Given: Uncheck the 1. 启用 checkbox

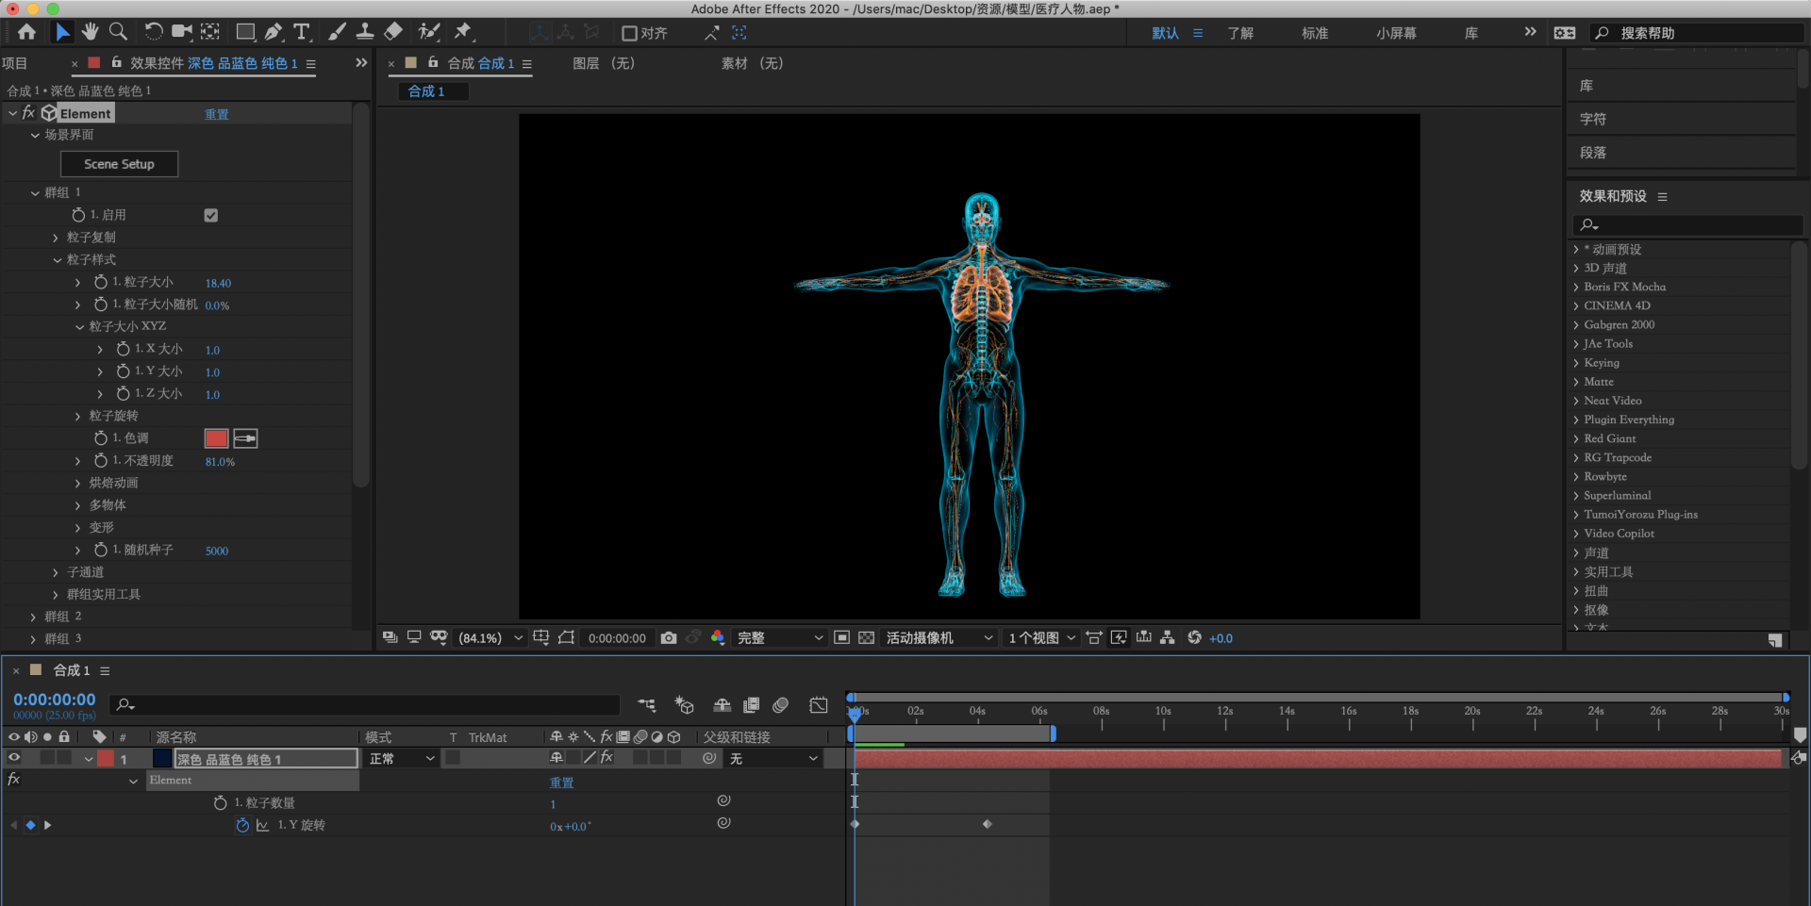Looking at the screenshot, I should pos(211,215).
